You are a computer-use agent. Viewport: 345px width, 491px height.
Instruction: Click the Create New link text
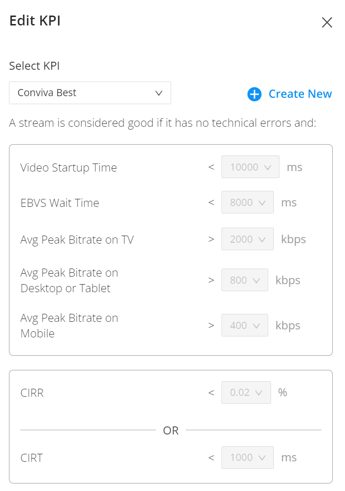(x=300, y=94)
